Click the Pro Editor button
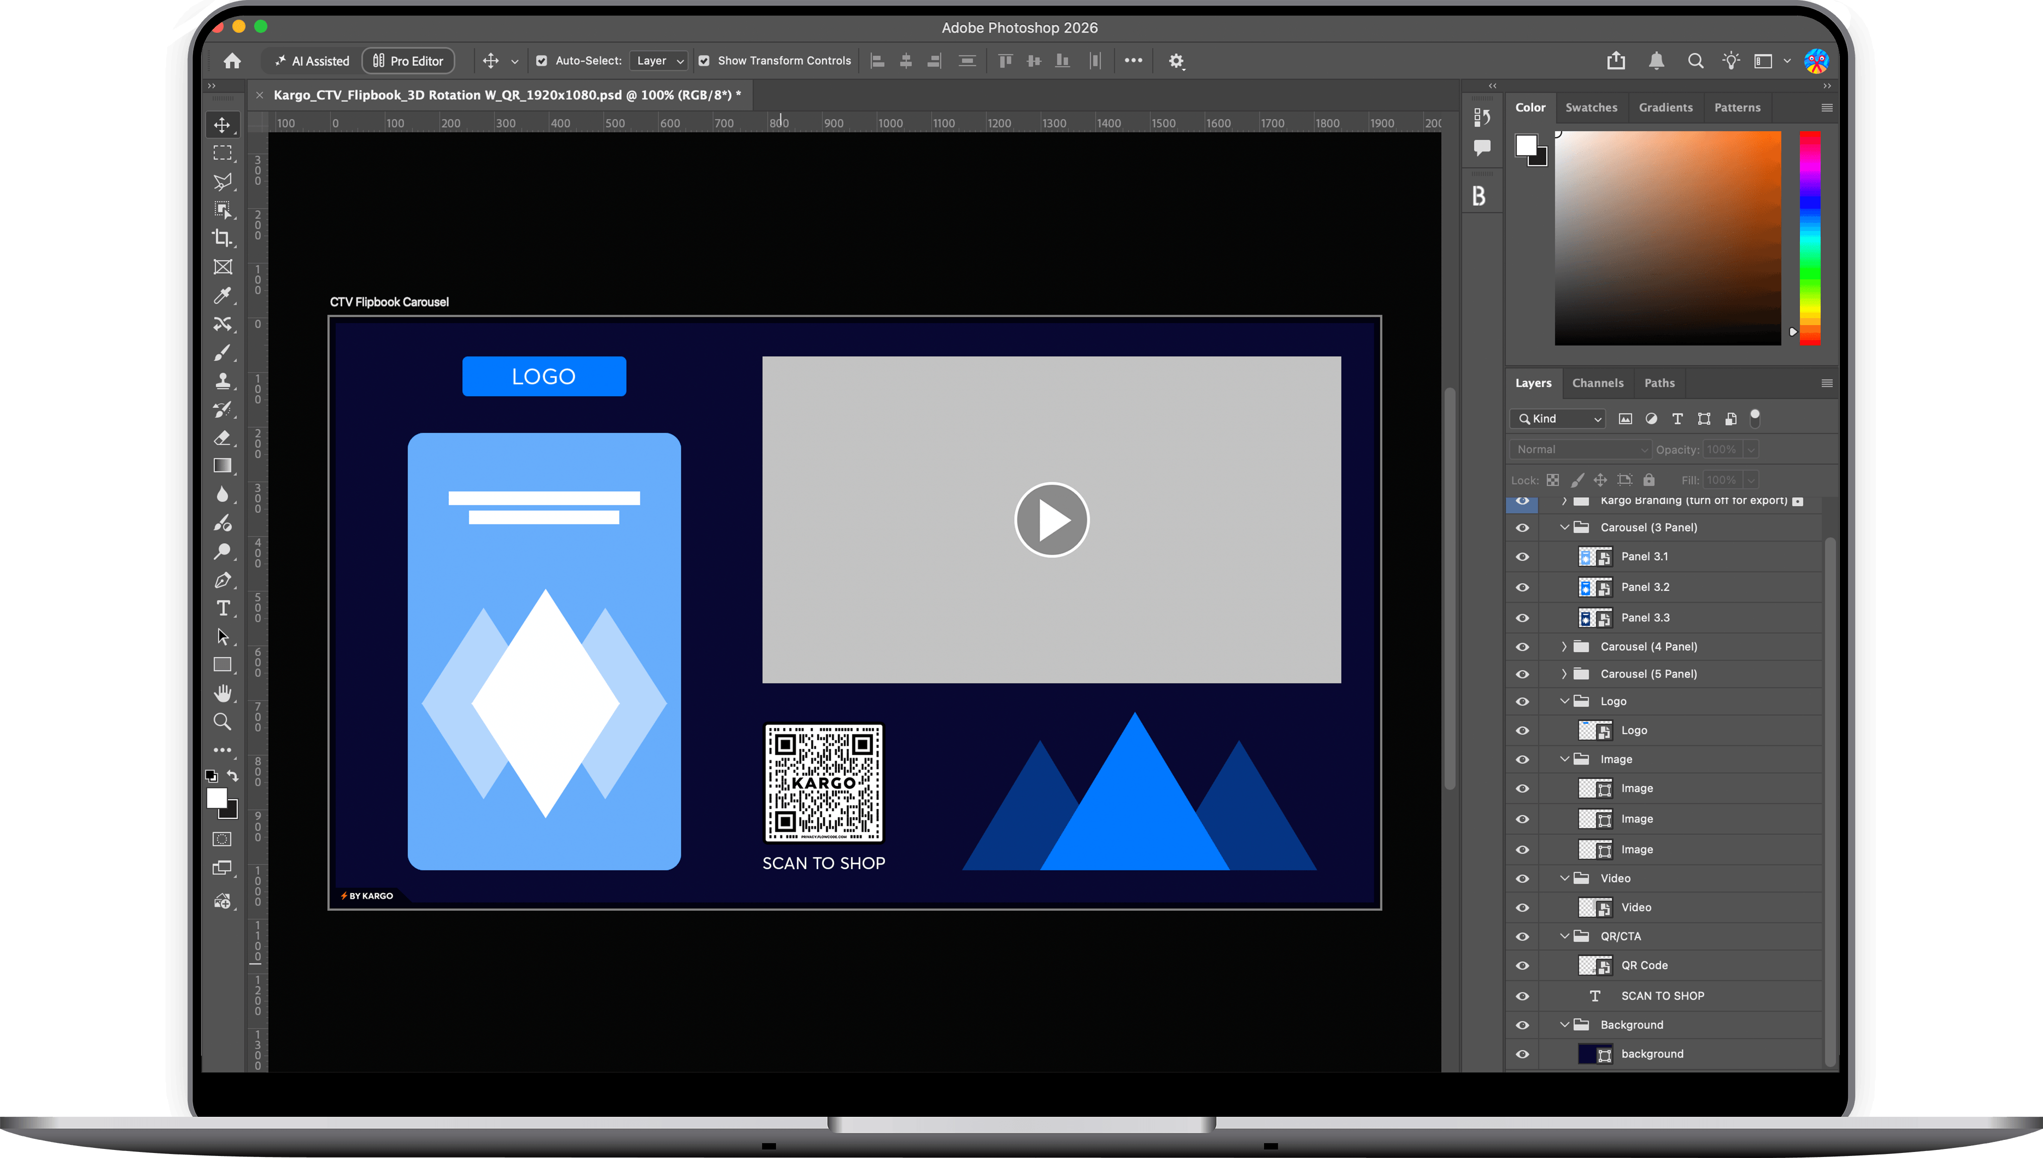The width and height of the screenshot is (2043, 1158). [x=408, y=60]
